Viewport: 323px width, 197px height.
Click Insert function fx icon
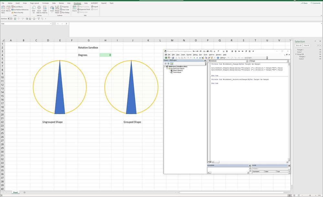tap(67, 24)
